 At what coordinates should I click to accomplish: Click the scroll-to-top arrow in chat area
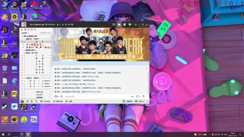(146, 68)
